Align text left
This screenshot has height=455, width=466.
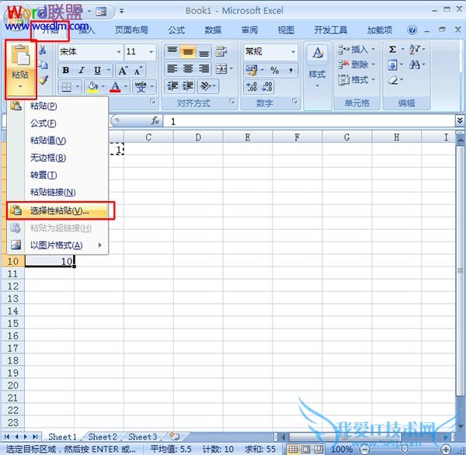pos(172,68)
